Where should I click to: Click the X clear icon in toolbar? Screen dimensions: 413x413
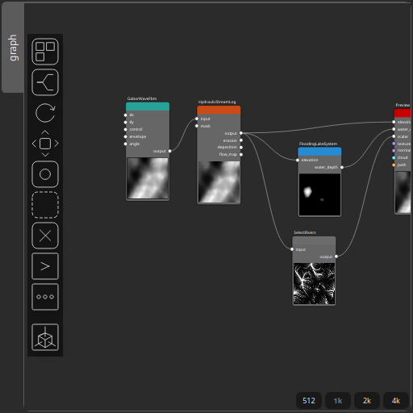45,236
